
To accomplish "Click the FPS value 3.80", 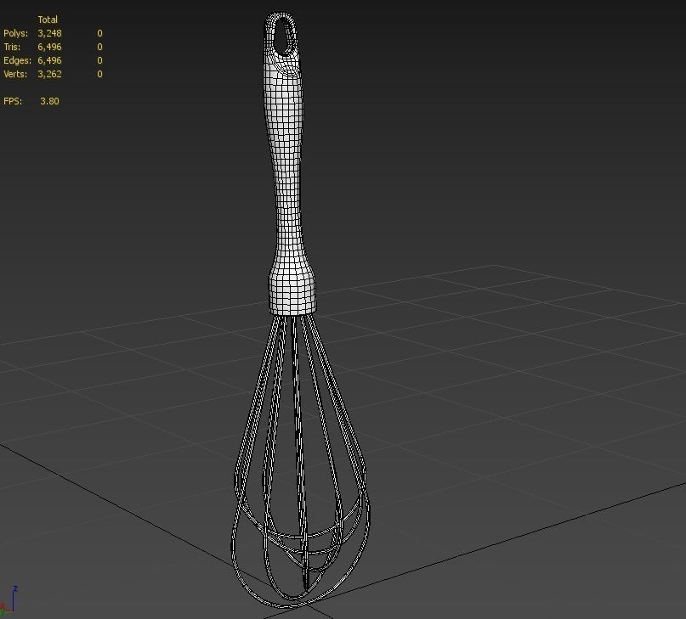I will [49, 101].
